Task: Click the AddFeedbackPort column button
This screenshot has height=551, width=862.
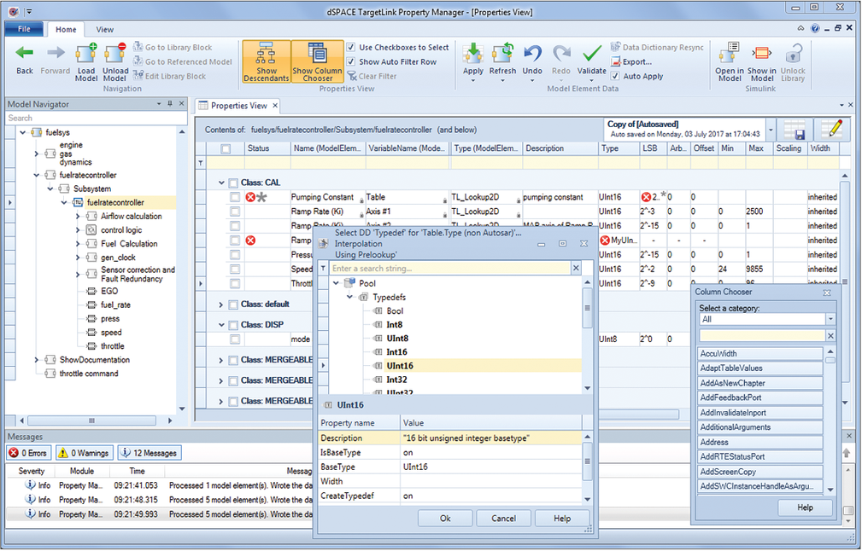Action: click(760, 397)
